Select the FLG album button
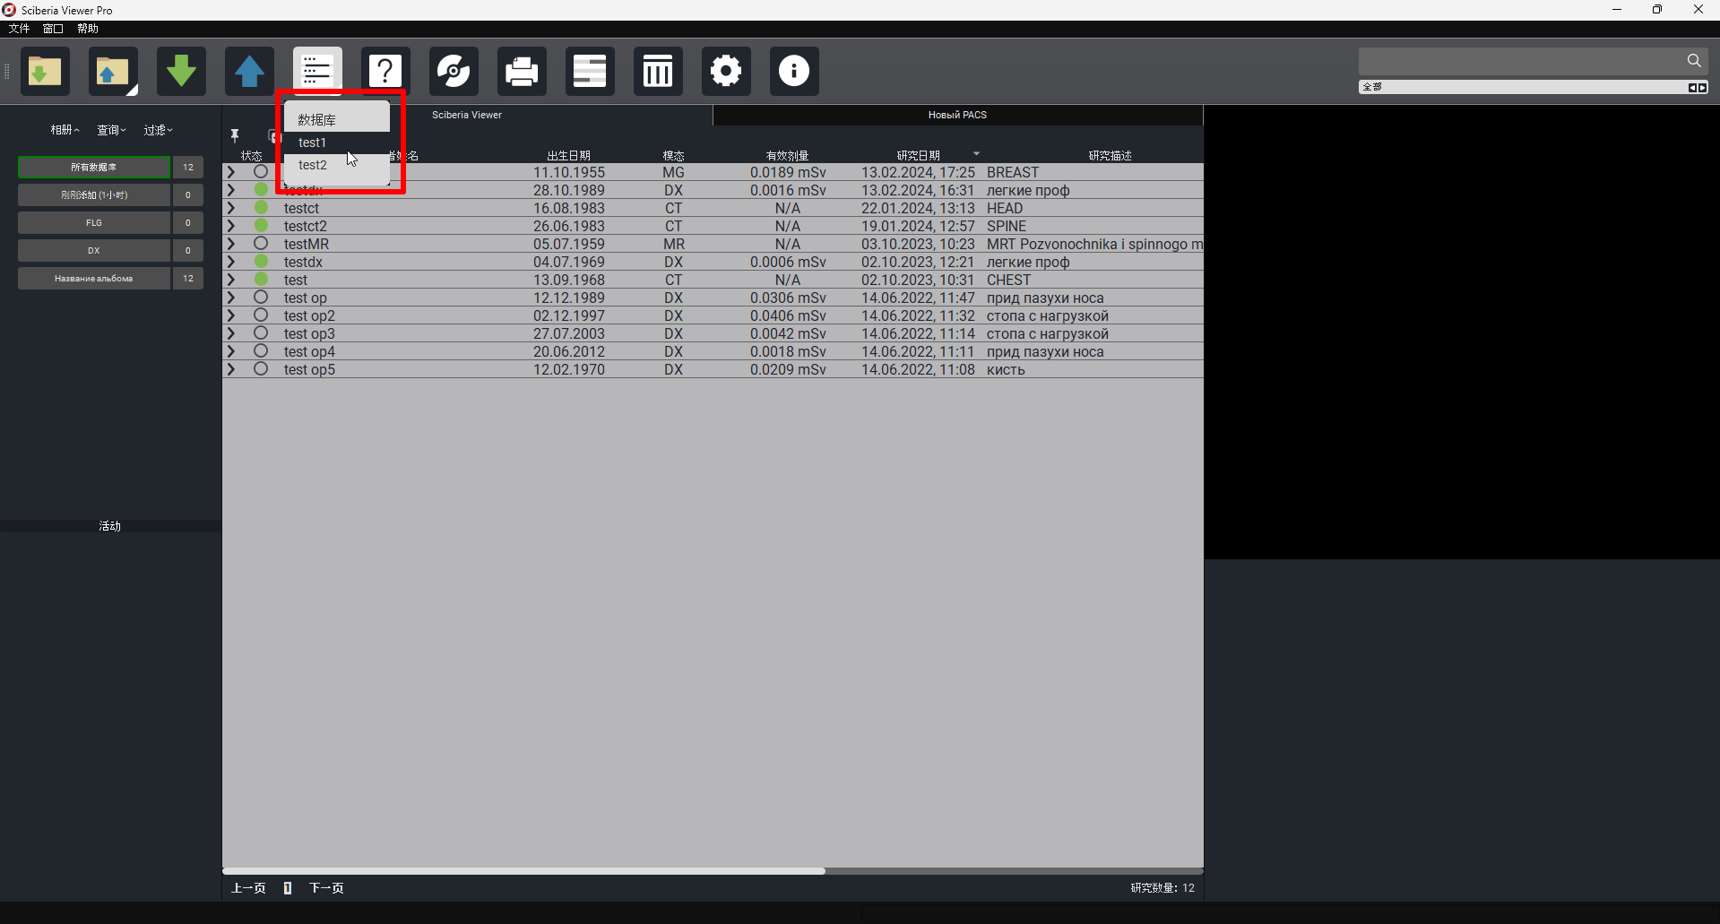Screen dimensions: 1720x924 pos(94,223)
